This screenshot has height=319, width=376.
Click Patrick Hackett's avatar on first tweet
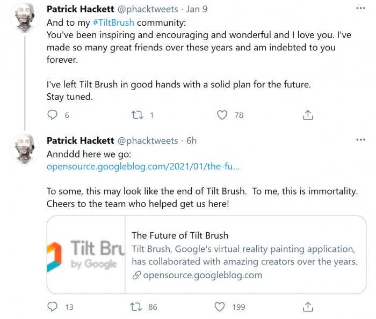(x=24, y=20)
